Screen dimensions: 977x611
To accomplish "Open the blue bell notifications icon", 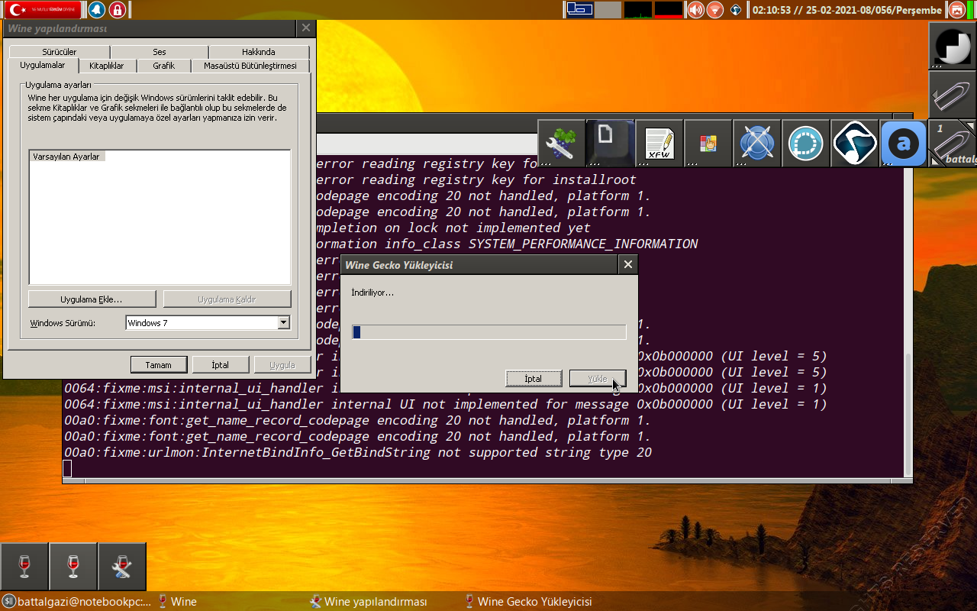I will click(x=97, y=10).
